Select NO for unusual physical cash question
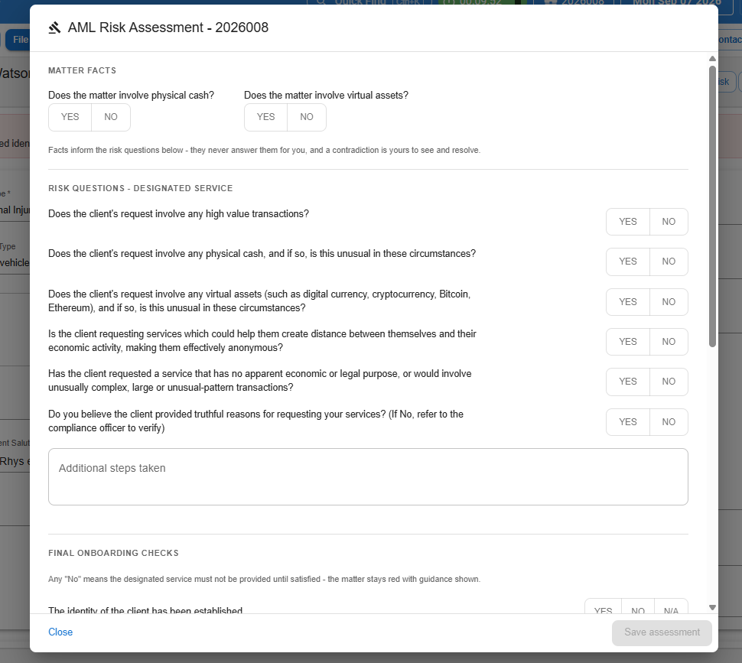Image resolution: width=742 pixels, height=663 pixels. point(669,262)
